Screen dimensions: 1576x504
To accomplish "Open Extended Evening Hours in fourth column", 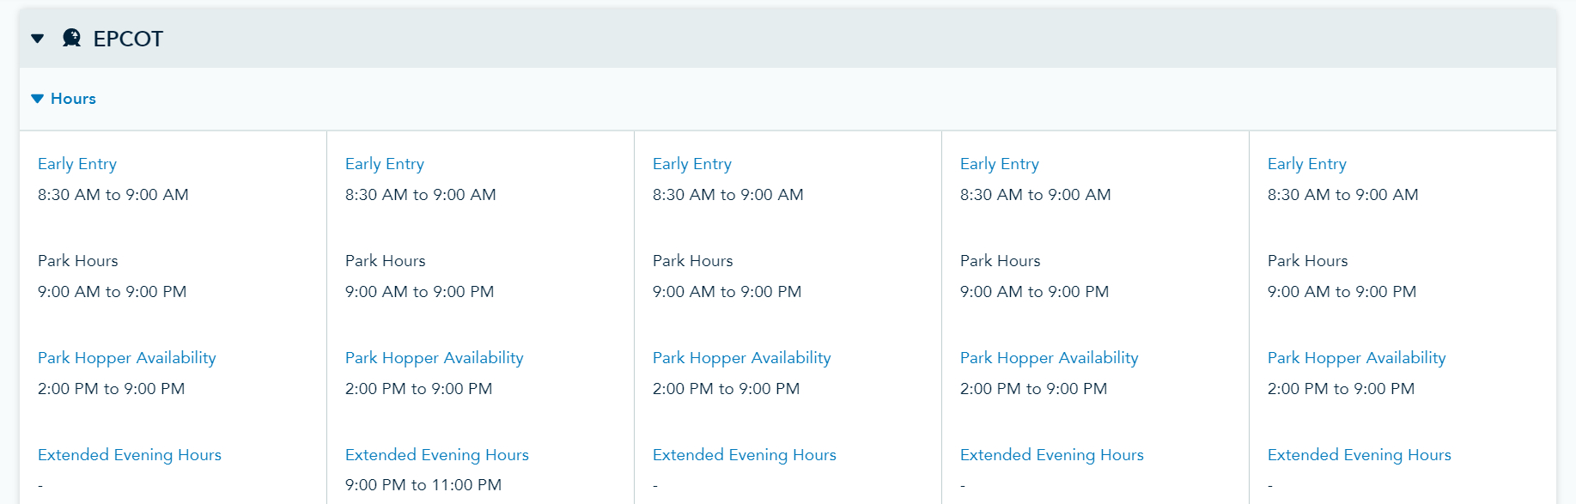I will (x=1052, y=455).
